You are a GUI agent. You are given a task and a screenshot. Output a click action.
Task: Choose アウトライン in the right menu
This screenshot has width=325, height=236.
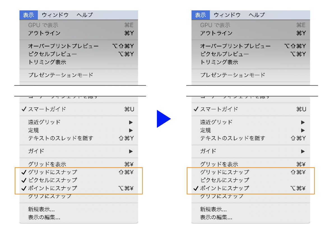click(x=251, y=33)
